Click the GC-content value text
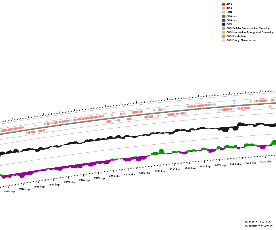The width and height of the screenshot is (276, 230). [259, 226]
